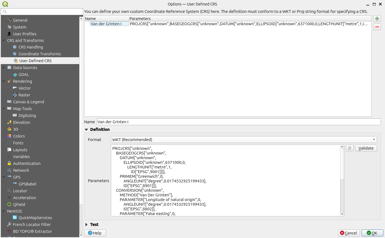Image resolution: width=385 pixels, height=238 pixels.
Task: Add a new custom CRS
Action: 377,18
